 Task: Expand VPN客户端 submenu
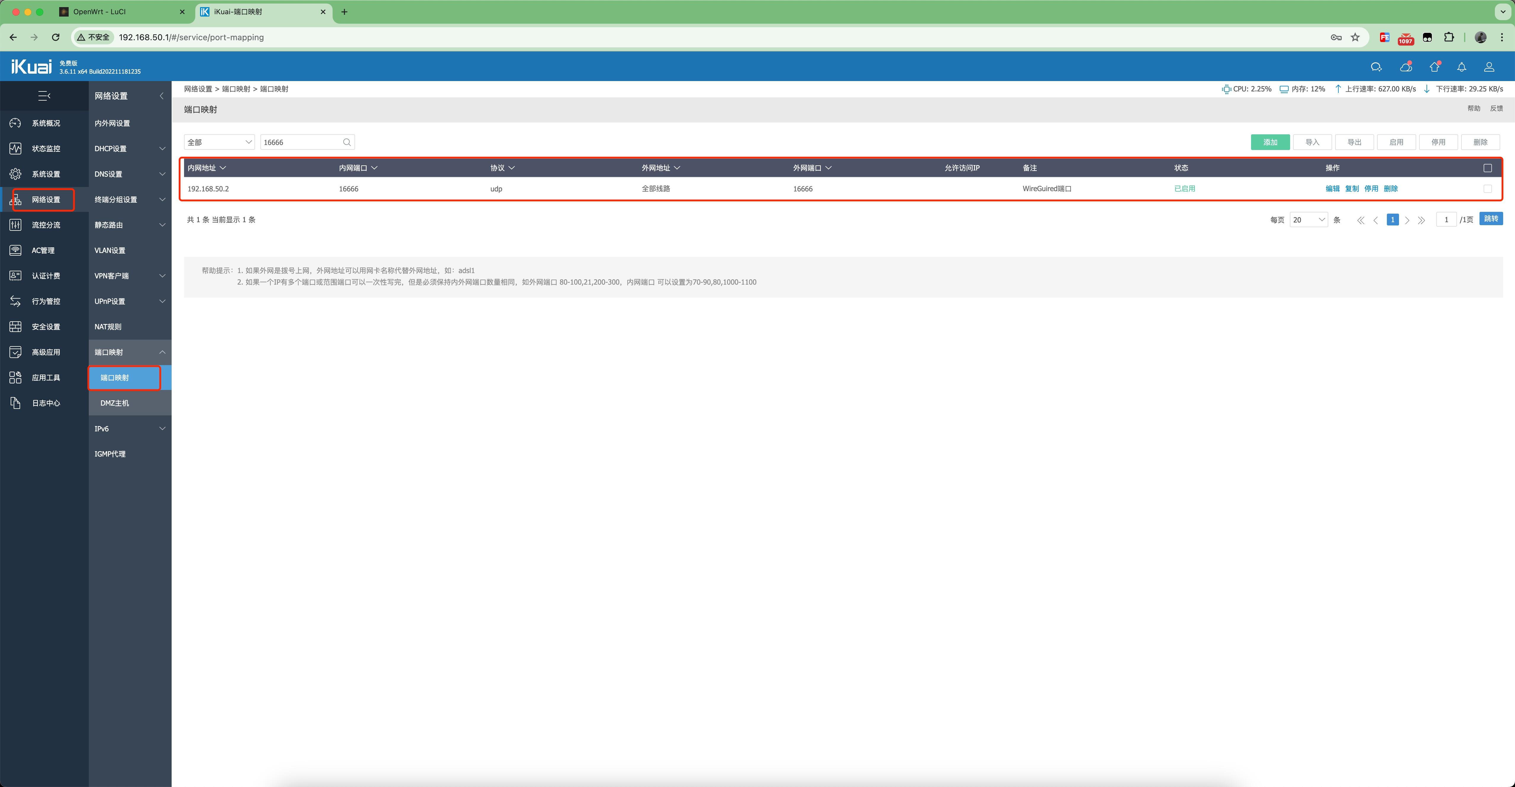coord(162,276)
